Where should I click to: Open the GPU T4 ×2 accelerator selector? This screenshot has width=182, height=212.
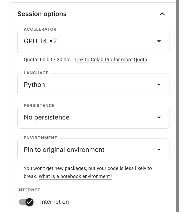click(93, 41)
